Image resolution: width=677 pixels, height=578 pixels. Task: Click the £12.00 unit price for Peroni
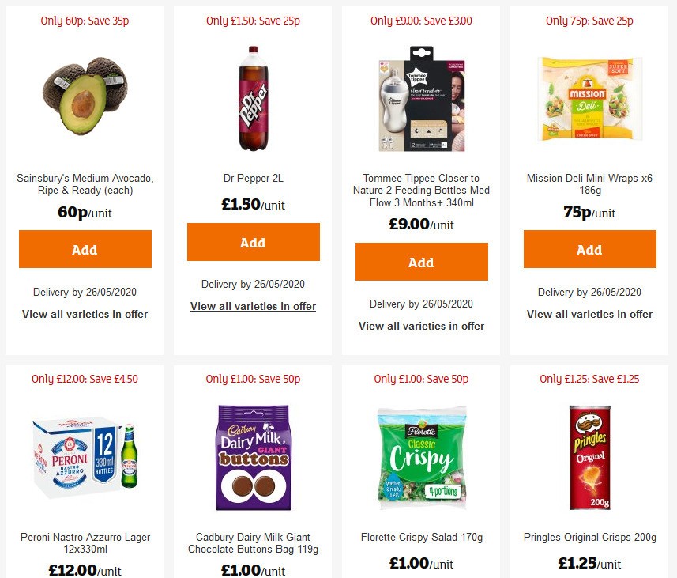pos(85,570)
